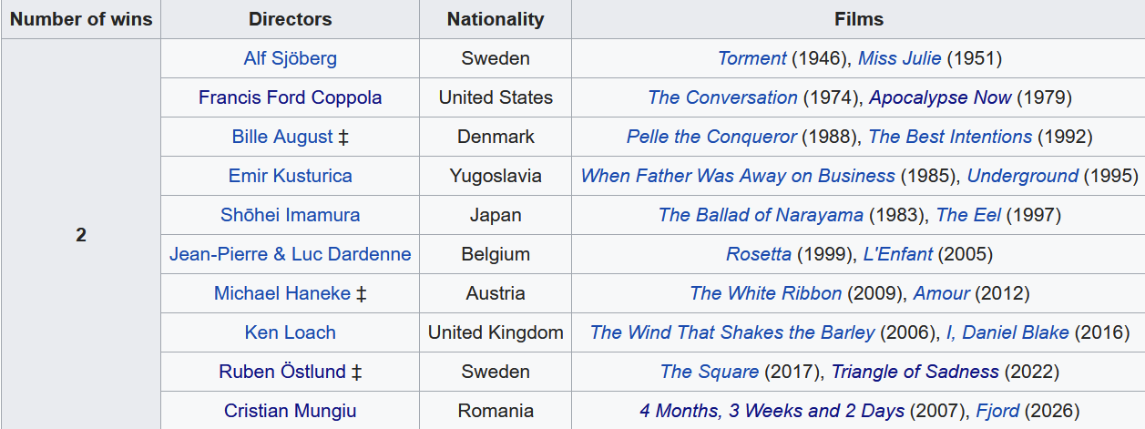Open the Shōhei Imamura link
Image resolution: width=1145 pixels, height=429 pixels.
(x=291, y=215)
